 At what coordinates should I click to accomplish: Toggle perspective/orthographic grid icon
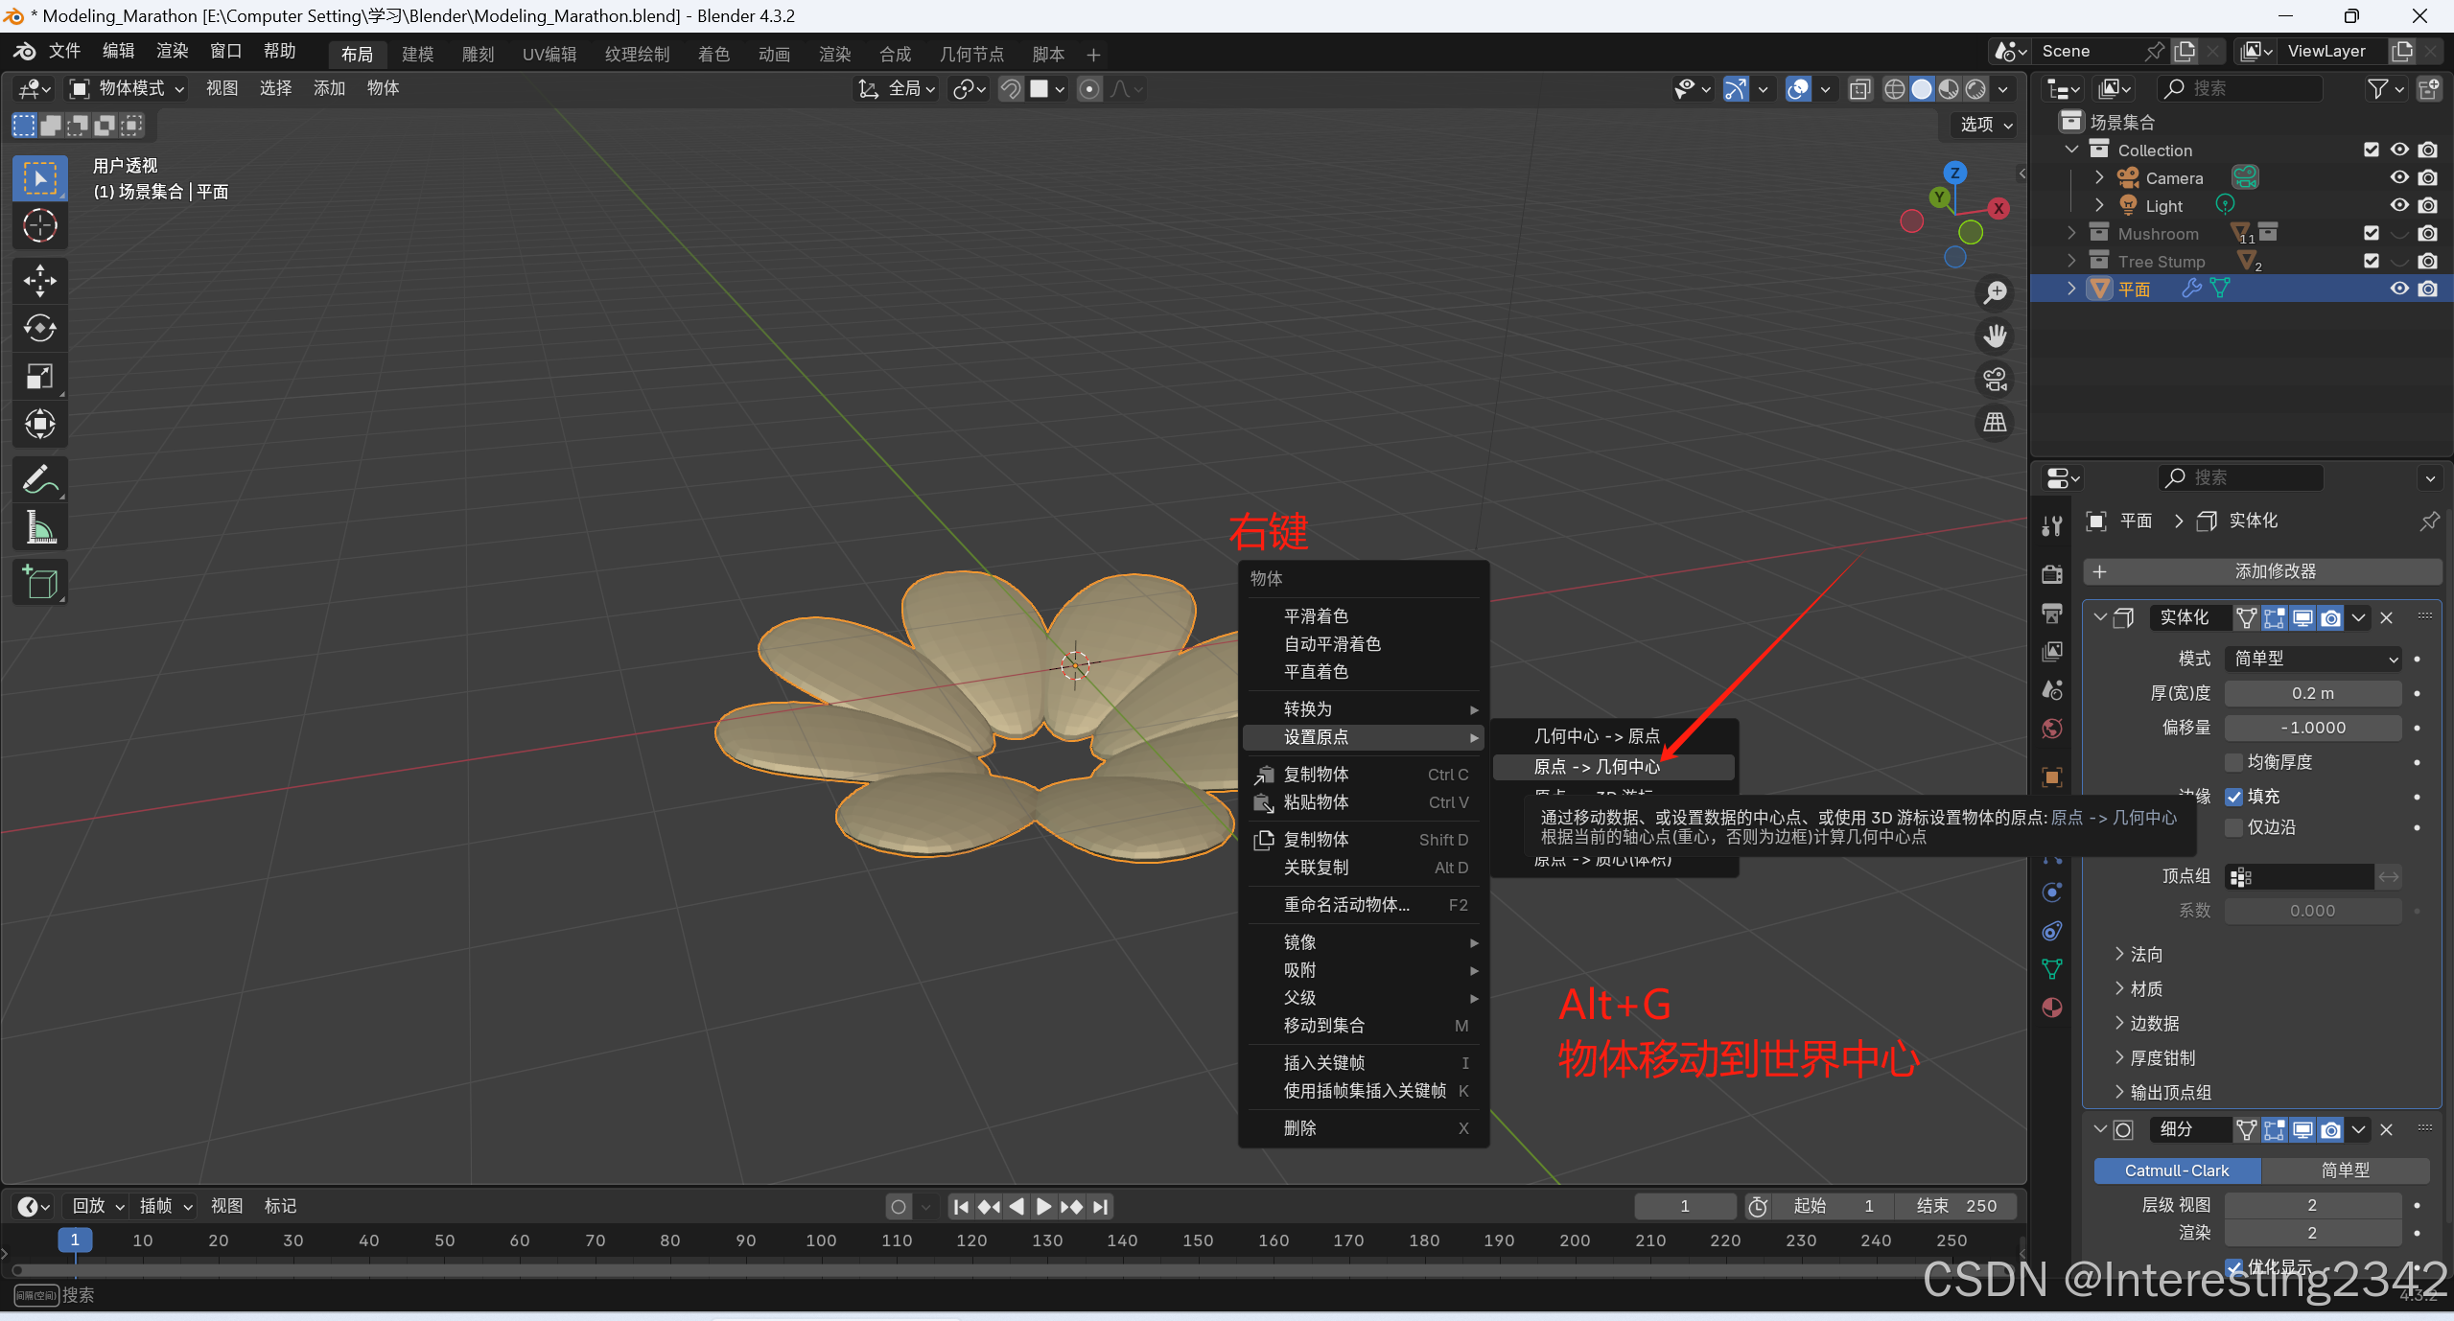1996,422
